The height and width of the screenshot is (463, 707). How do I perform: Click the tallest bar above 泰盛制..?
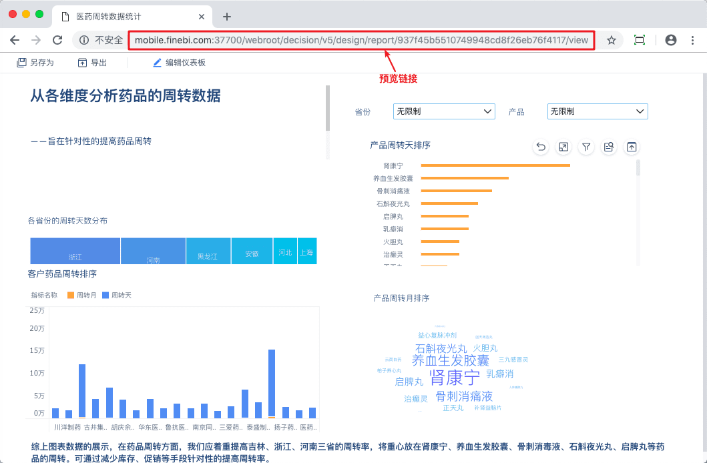[272, 384]
